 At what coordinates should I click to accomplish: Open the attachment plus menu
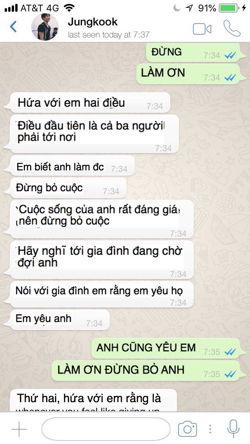(x=19, y=429)
